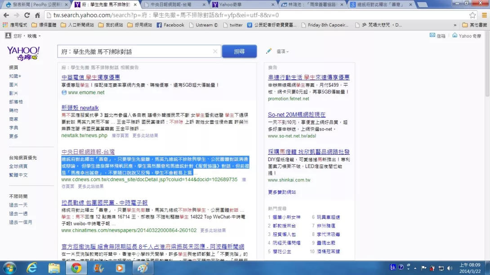Open the 中央日報網路報-台灣 result link
The height and width of the screenshot is (275, 490).
pyautogui.click(x=88, y=152)
